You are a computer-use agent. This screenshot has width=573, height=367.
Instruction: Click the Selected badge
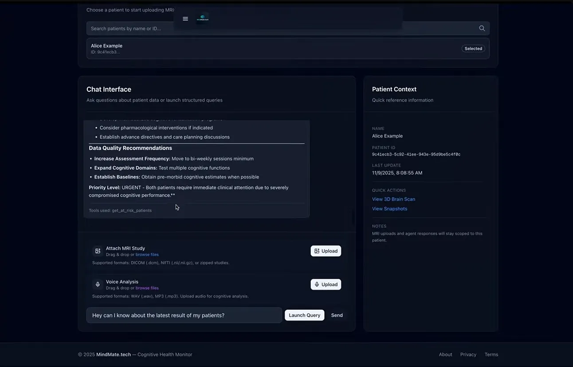click(473, 49)
